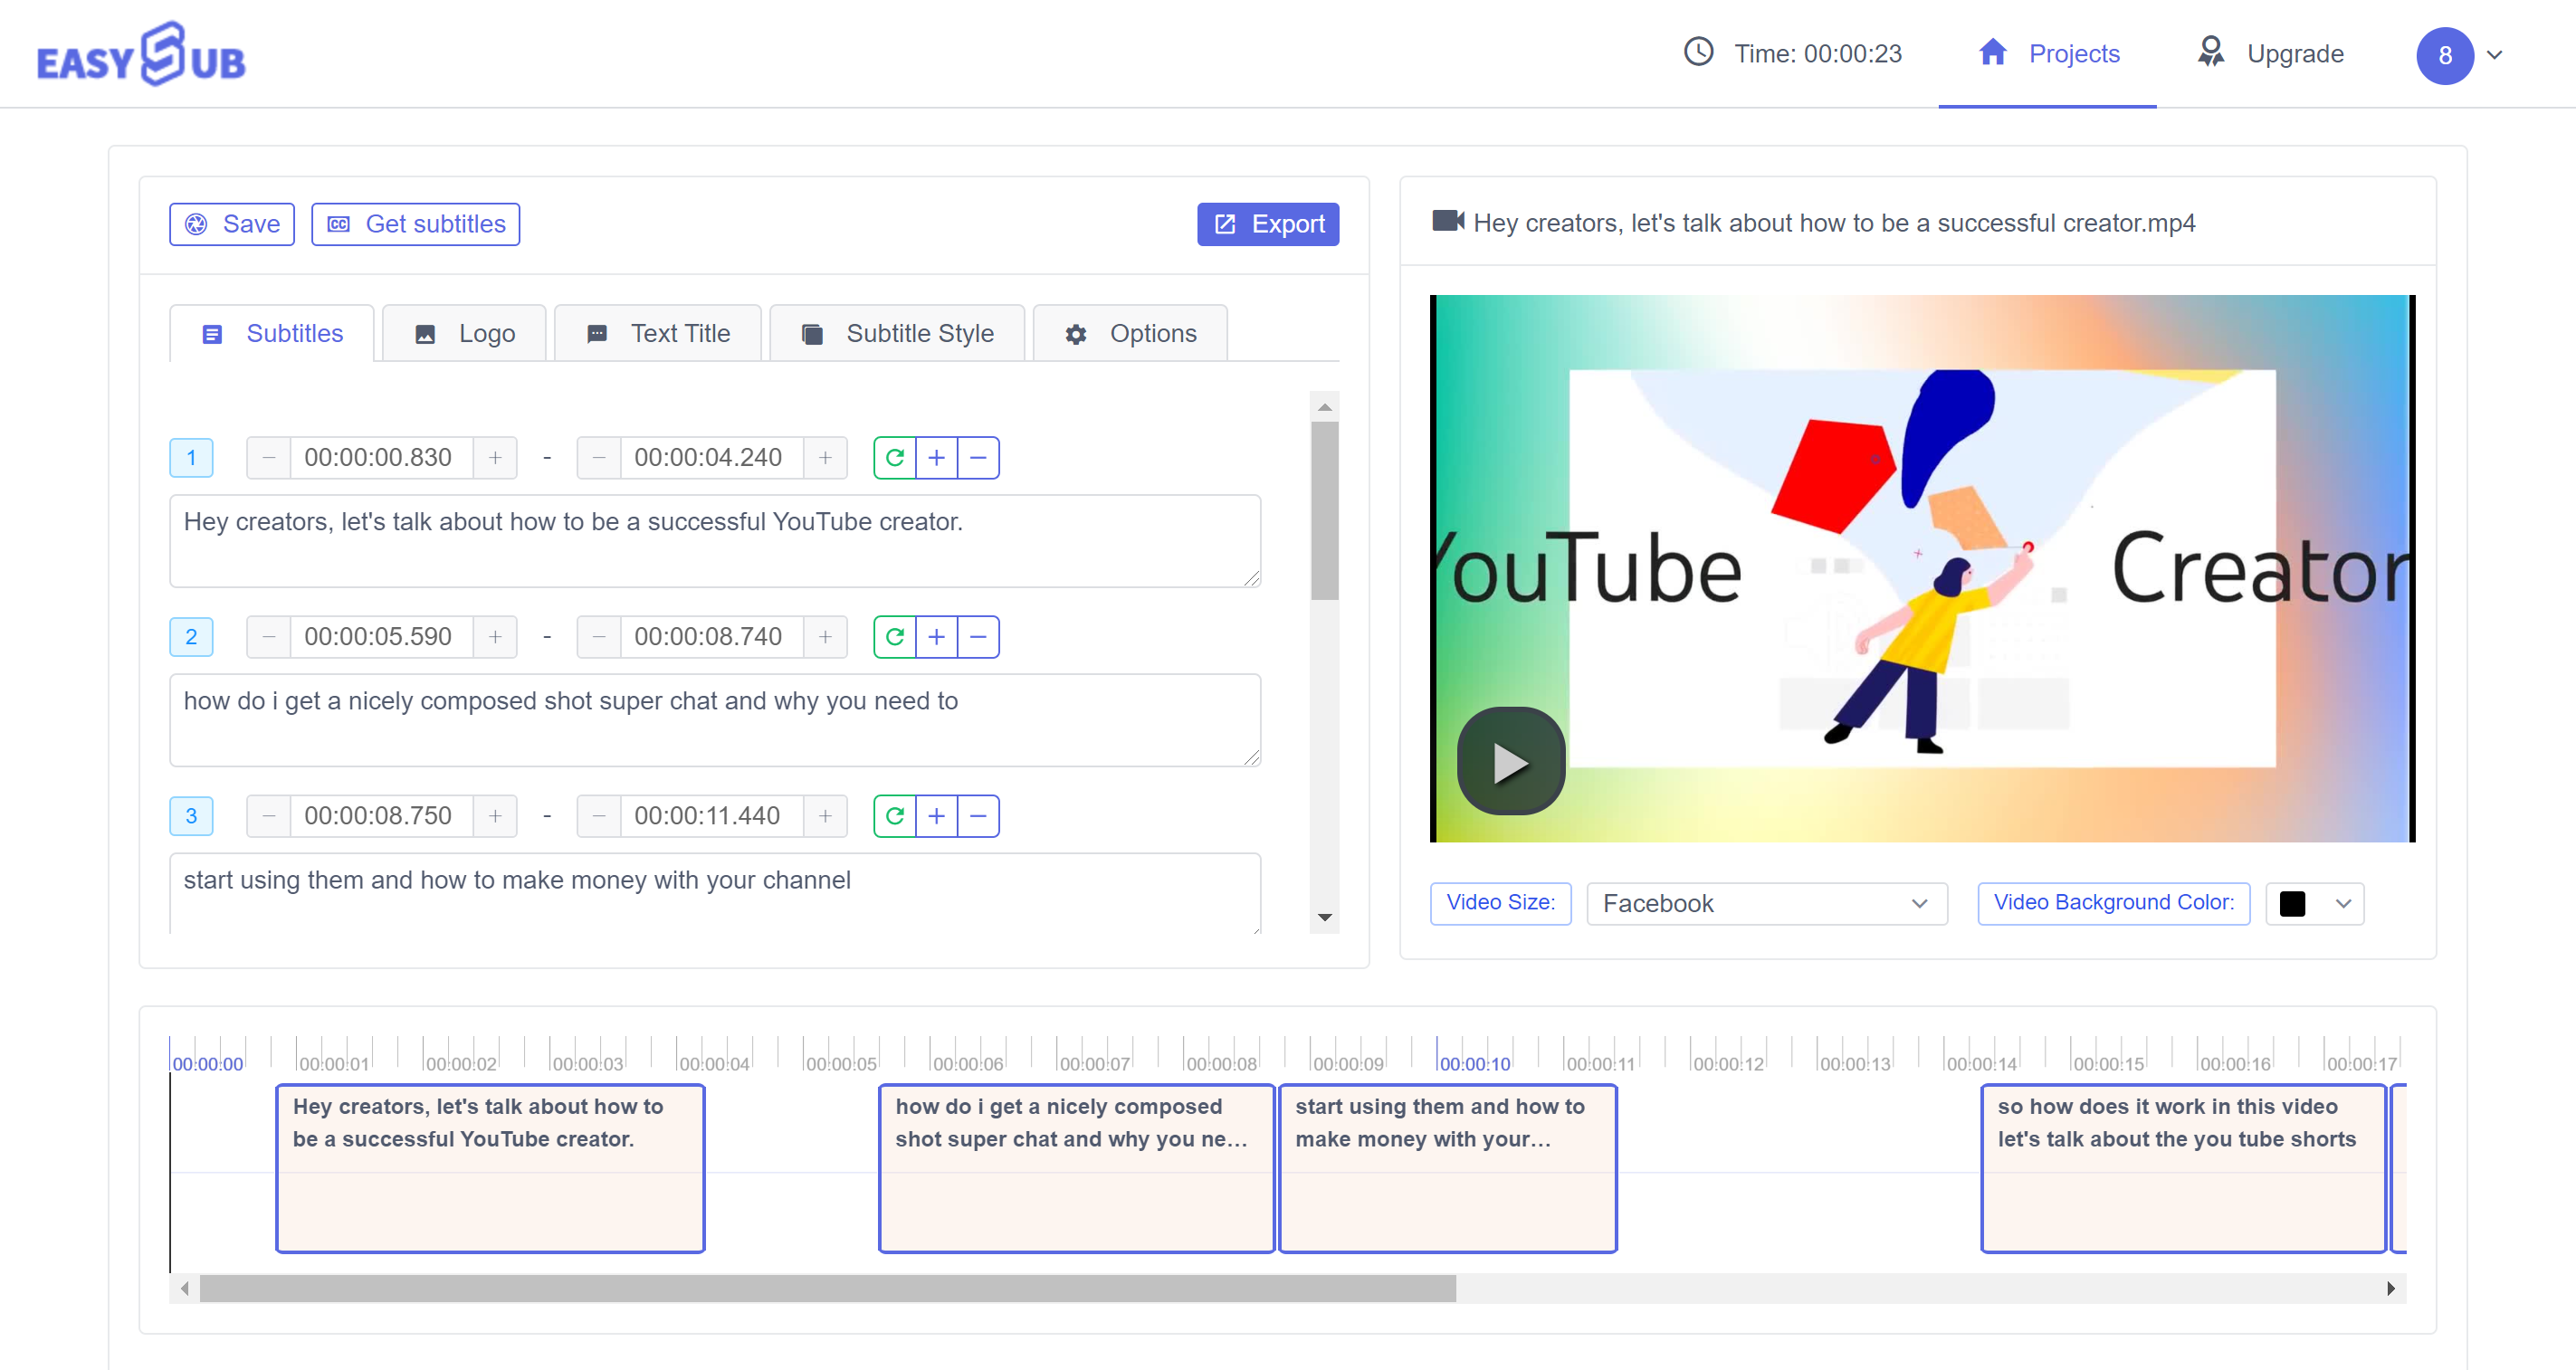Open user avatar labeled 8

point(2444,55)
